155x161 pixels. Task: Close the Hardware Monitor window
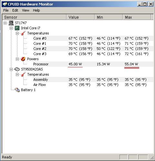coord(151,4)
